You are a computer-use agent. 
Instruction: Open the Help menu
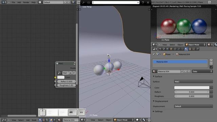pos(34,2)
